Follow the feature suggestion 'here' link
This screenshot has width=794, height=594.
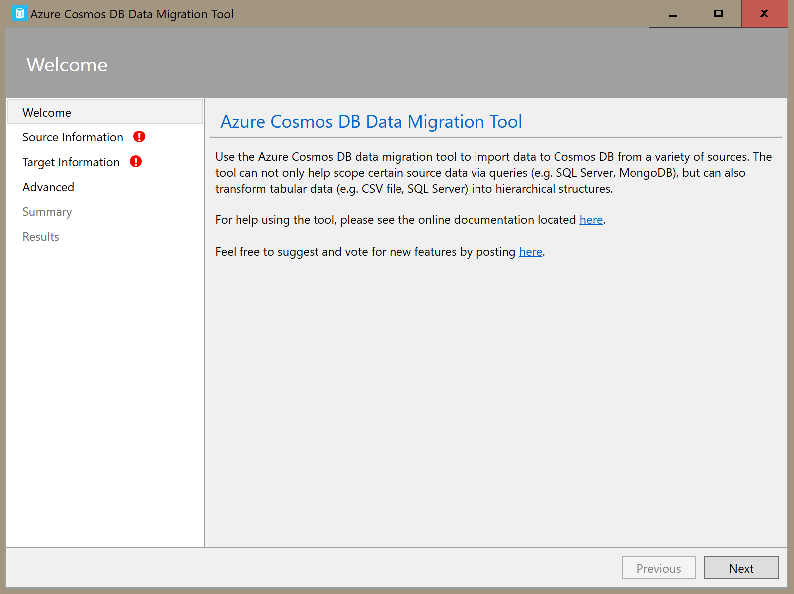530,252
